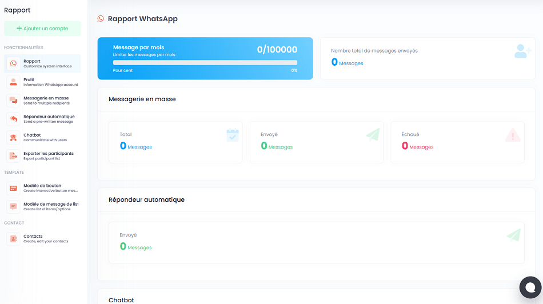Viewport: 543px width, 304px height.
Task: Click the Modèle de message de list icon
Action: tap(13, 207)
